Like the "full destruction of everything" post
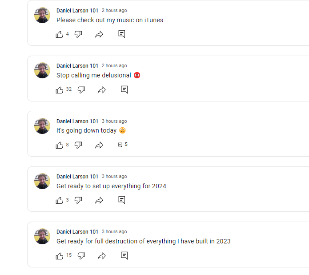The width and height of the screenshot is (309, 275). pos(60,256)
